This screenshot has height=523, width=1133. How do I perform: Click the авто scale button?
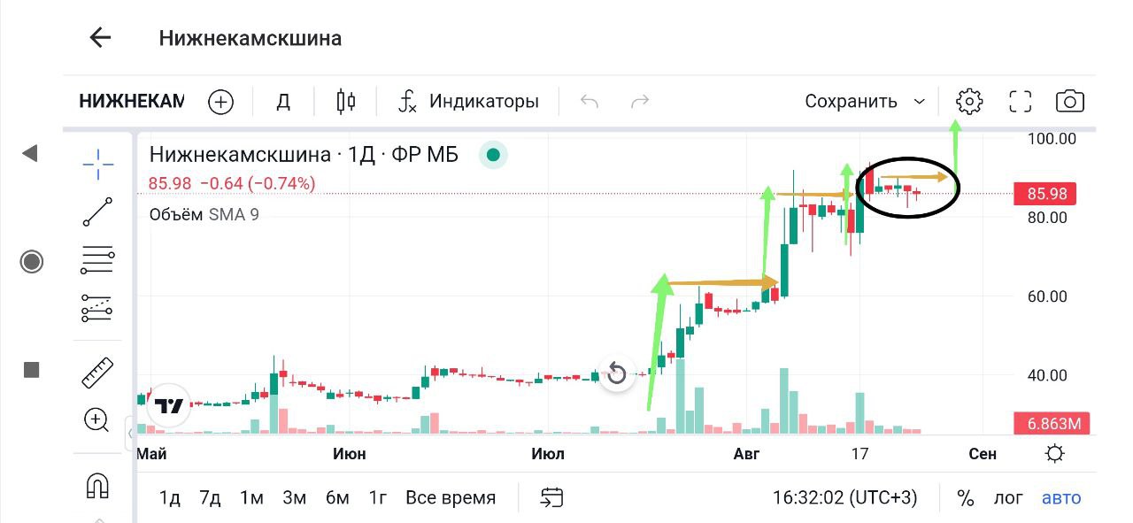tap(1061, 498)
